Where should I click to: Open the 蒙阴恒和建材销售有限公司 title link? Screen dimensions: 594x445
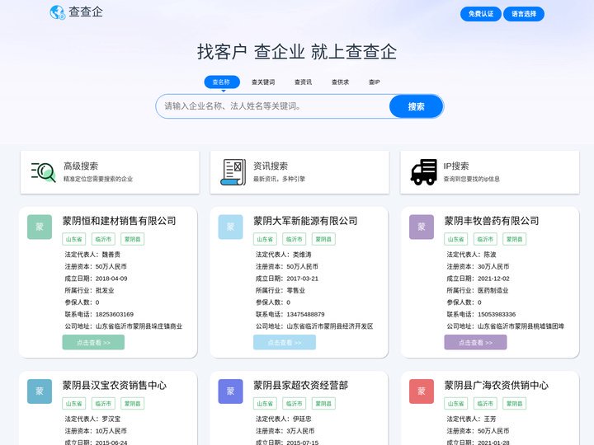point(120,221)
